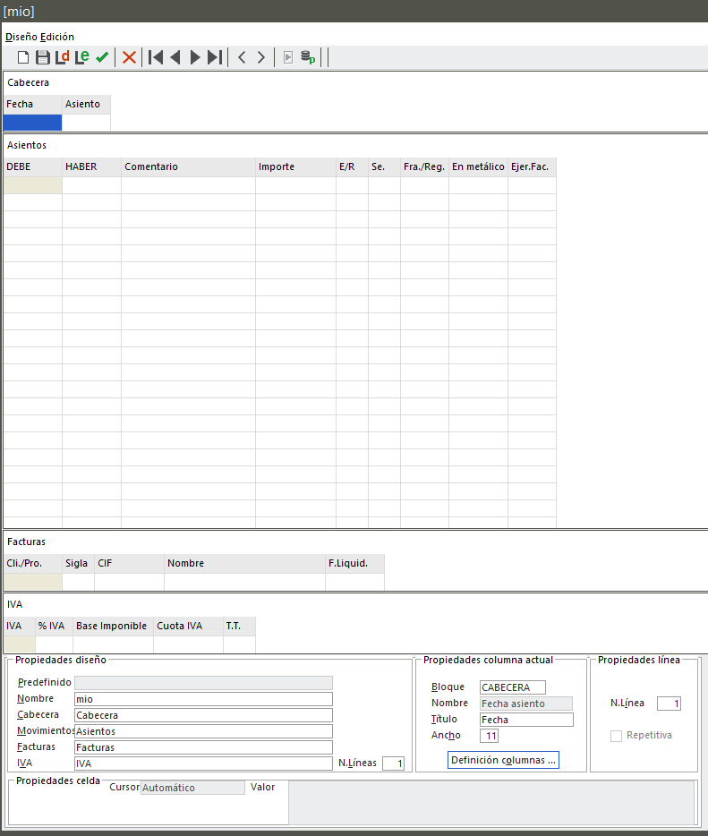
Task: Click the column Nombre field 'Fecha asiento'
Action: coord(526,704)
